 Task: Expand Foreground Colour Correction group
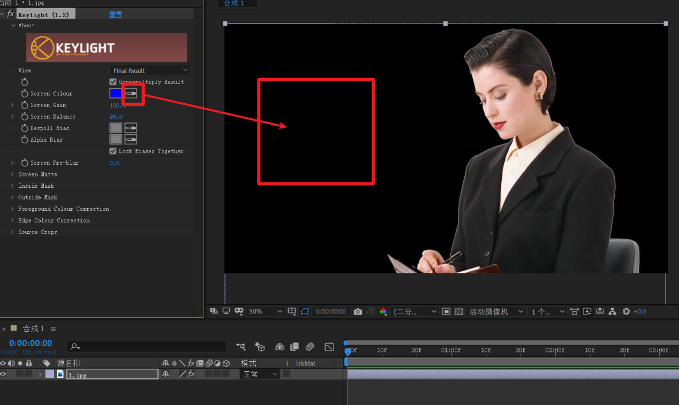click(12, 209)
